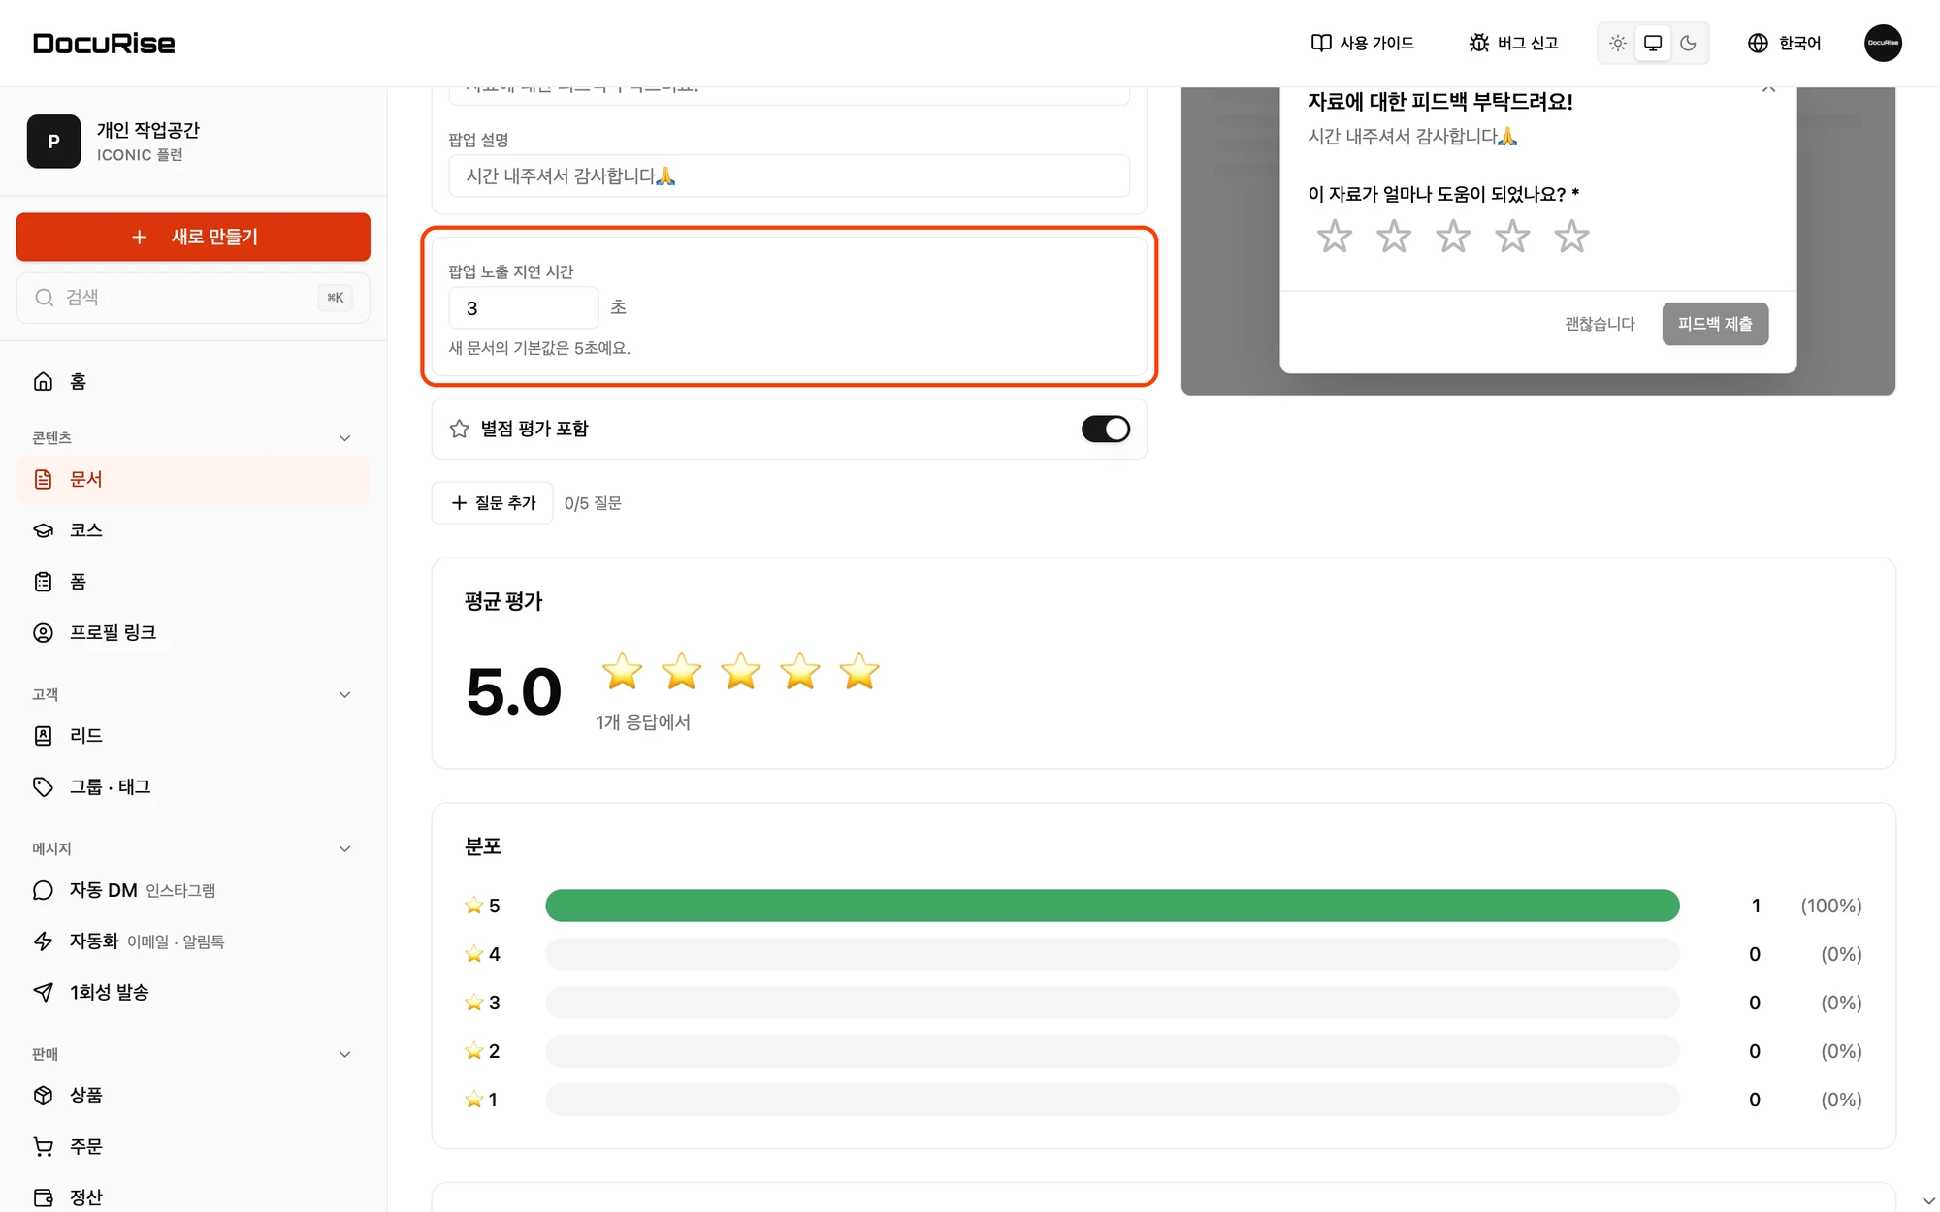This screenshot has height=1212, width=1940.
Task: Click the magnifier icon in search
Action: (44, 298)
